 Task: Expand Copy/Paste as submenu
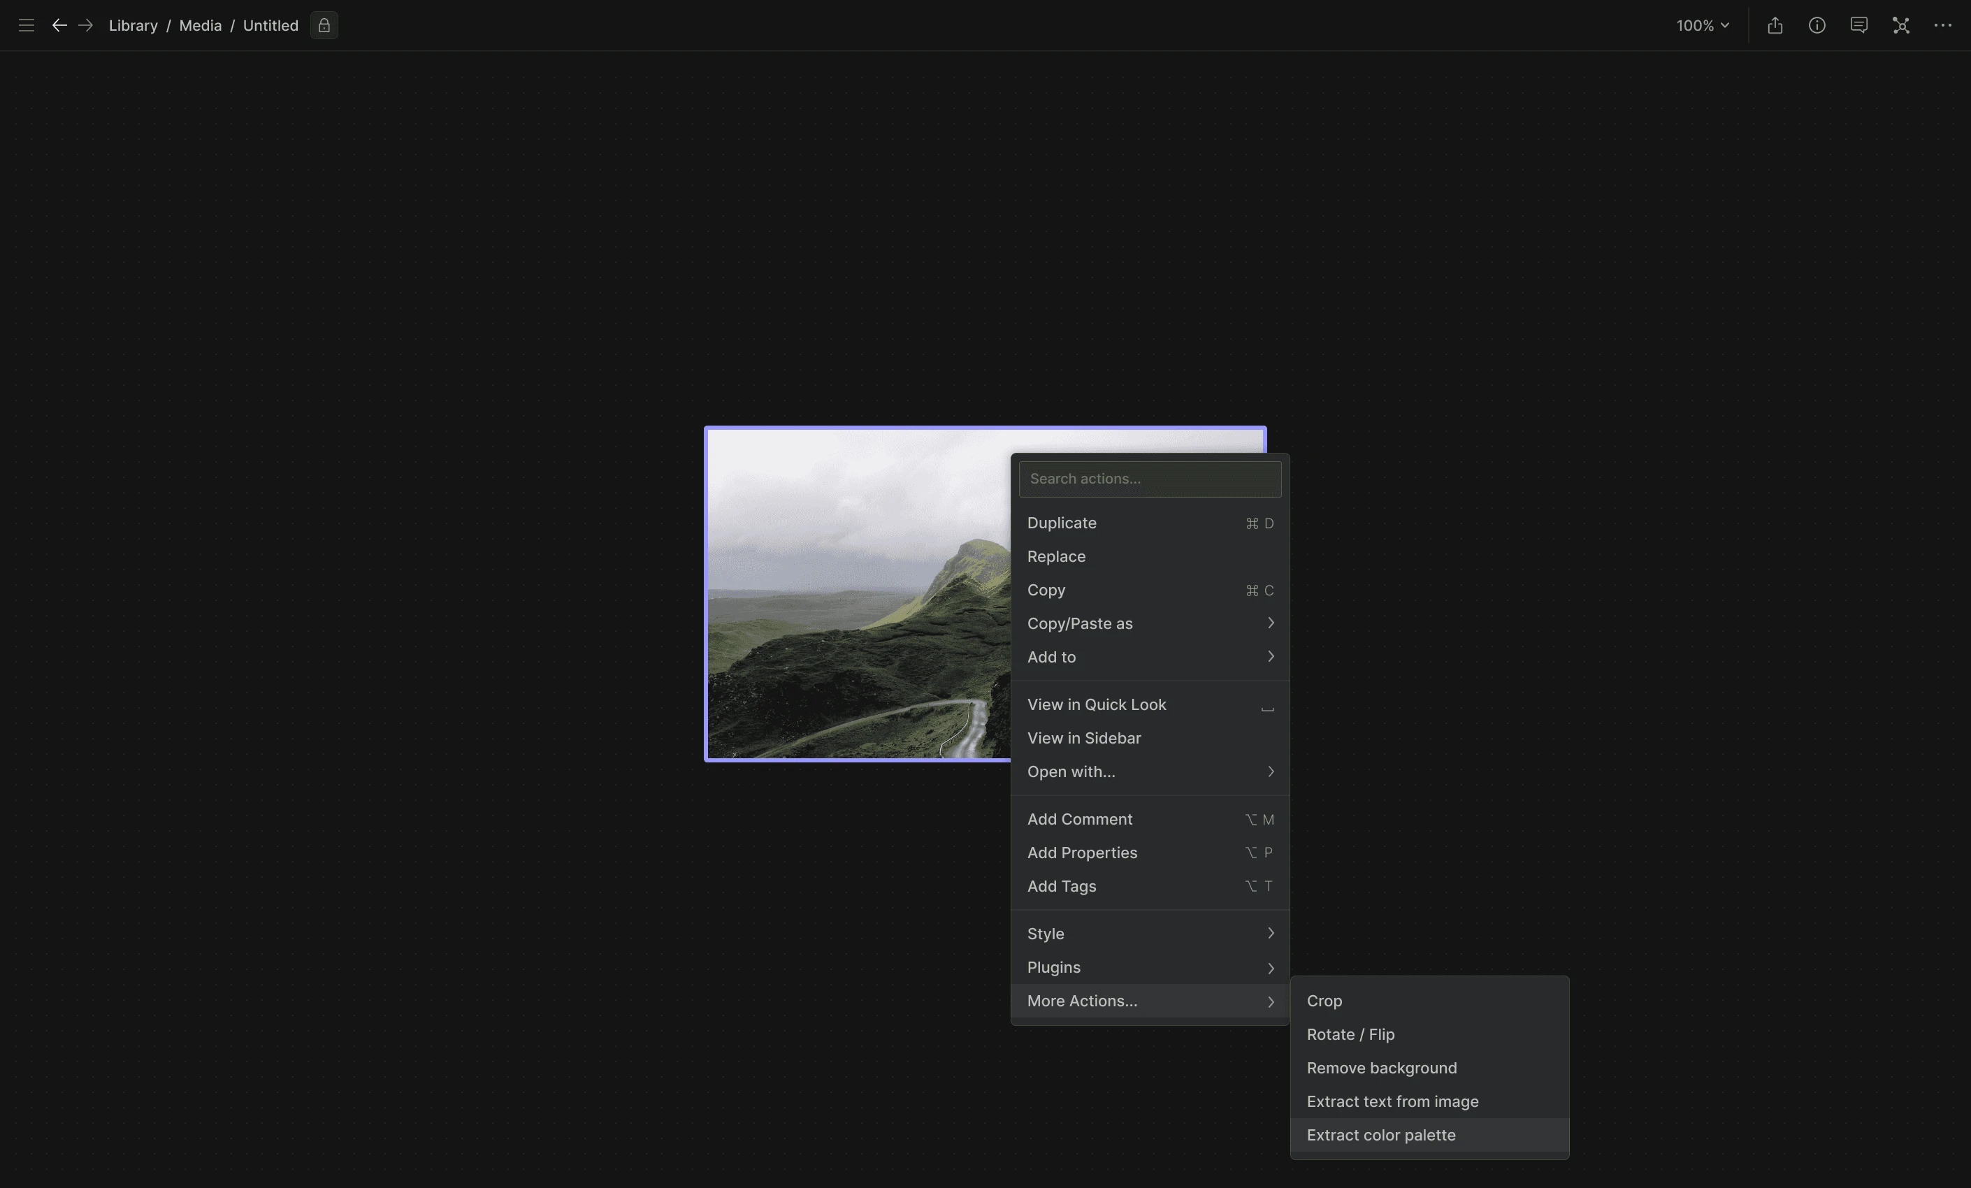[1150, 623]
